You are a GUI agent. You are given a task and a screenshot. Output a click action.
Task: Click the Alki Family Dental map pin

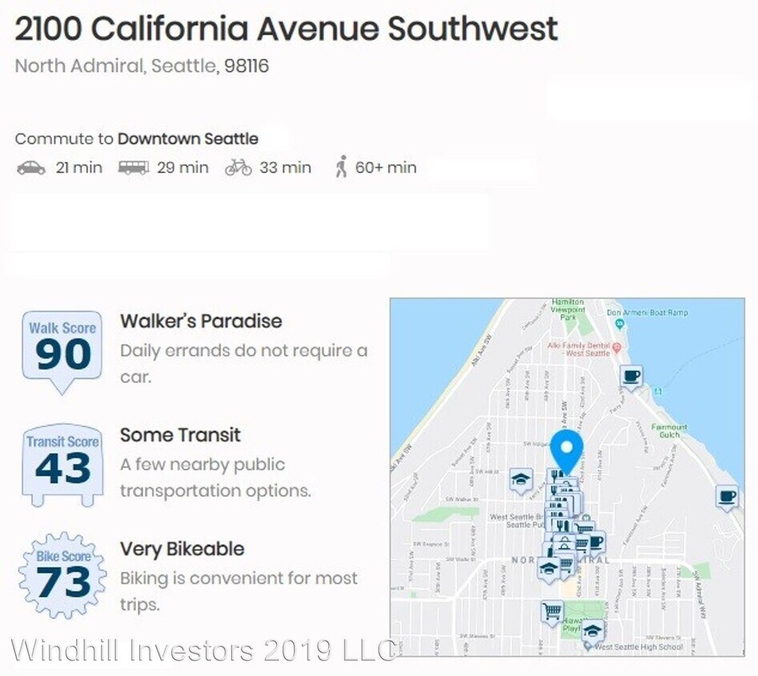[x=617, y=351]
